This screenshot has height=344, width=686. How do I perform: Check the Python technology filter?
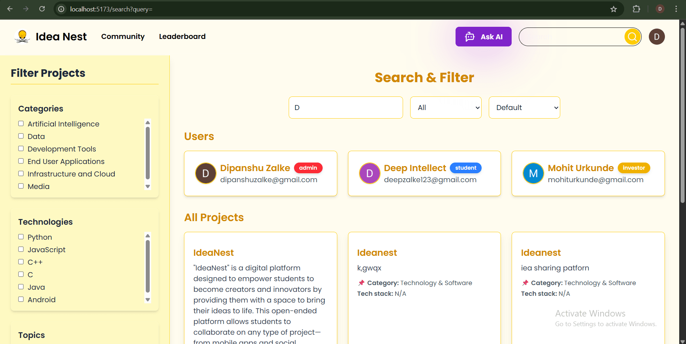[x=21, y=237]
